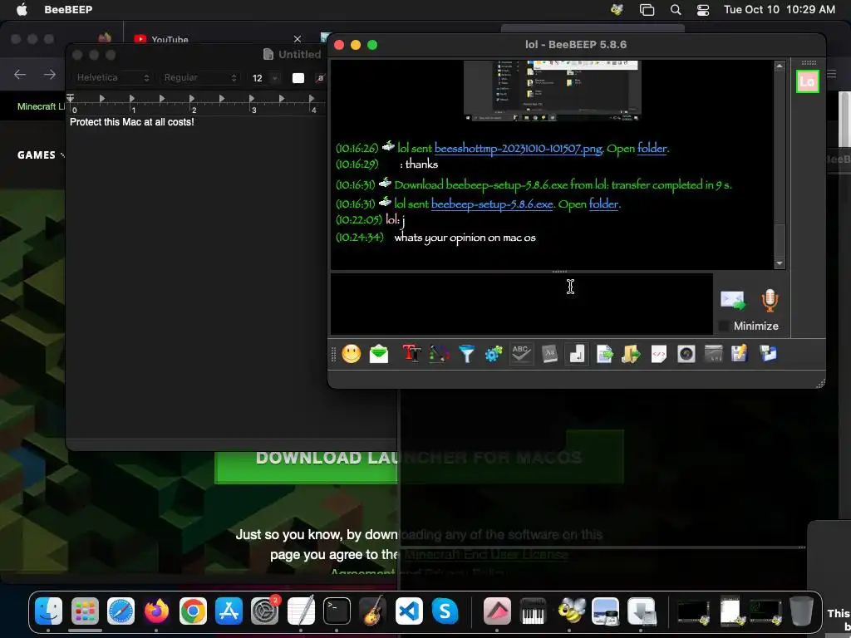Send the message with envelope arrow button
The width and height of the screenshot is (851, 638).
pos(733,301)
